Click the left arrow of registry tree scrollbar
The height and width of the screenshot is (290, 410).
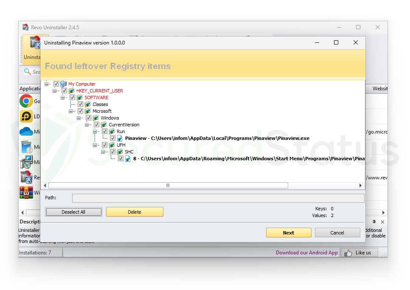(45, 185)
